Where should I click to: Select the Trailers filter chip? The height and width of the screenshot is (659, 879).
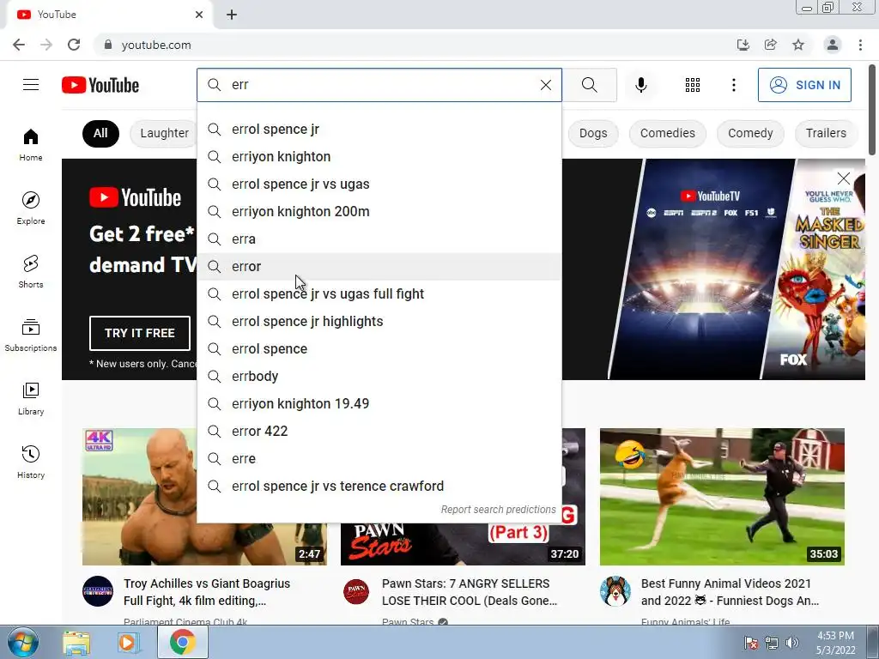click(x=826, y=133)
